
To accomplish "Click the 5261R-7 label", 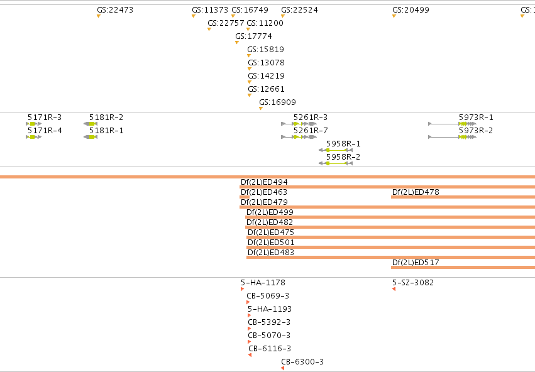I will click(311, 131).
